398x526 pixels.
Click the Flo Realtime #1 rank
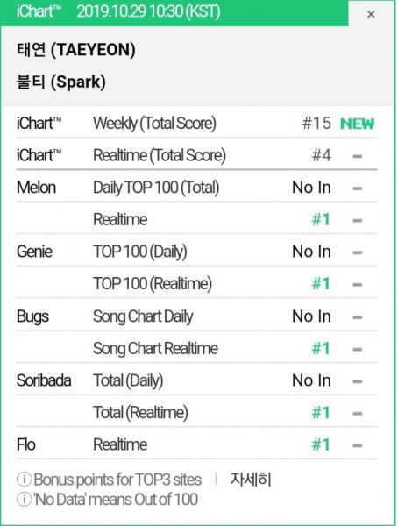pos(321,444)
